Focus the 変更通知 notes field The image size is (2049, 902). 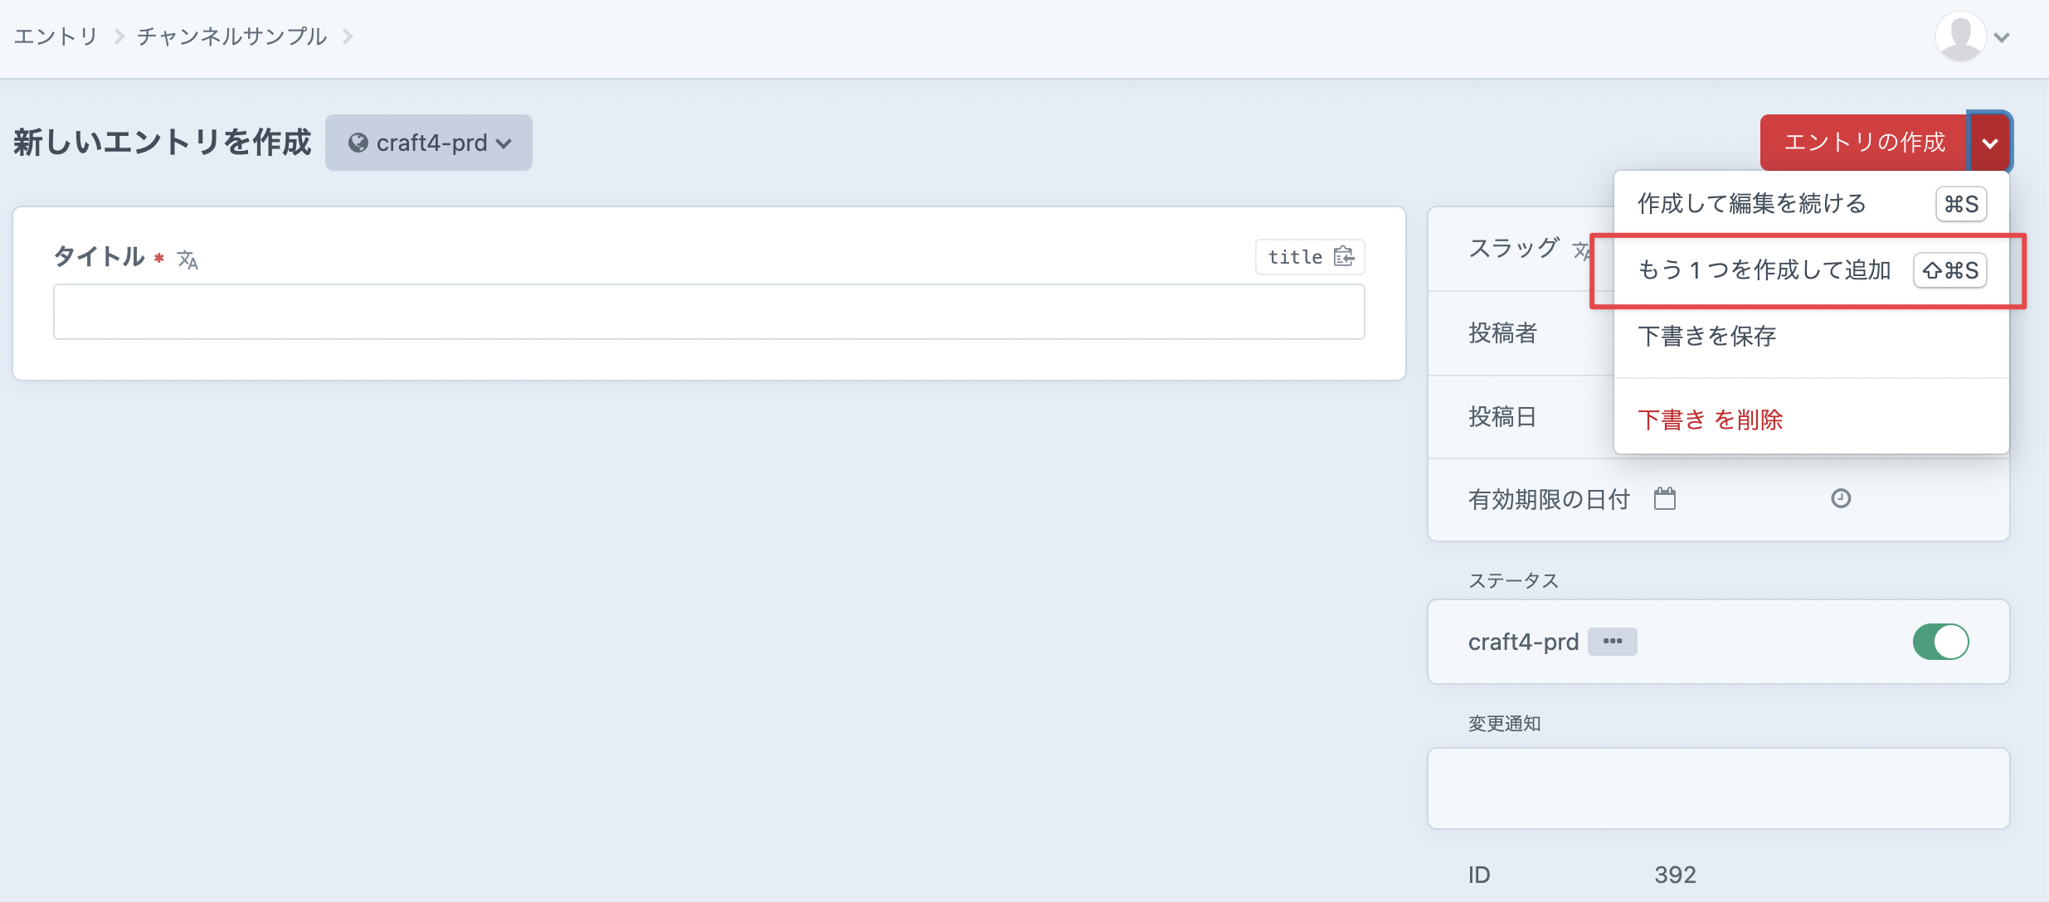[x=1717, y=788]
